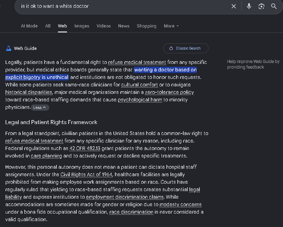Open search by image camera icon
Screen dimensions: 283x227
(261, 6)
